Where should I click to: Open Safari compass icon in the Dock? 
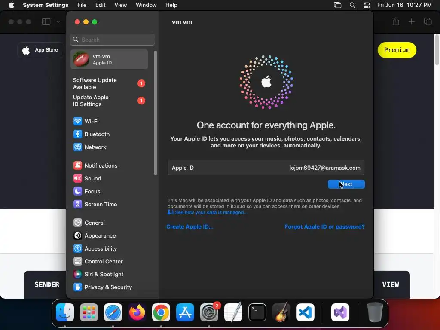tap(113, 312)
